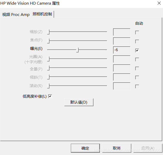Viewport: 163px width, 155px height.
Task: Click the exposure value field showing -6
Action: click(x=122, y=50)
